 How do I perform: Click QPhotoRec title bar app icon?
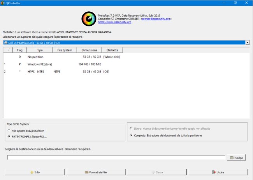pos(2,3)
